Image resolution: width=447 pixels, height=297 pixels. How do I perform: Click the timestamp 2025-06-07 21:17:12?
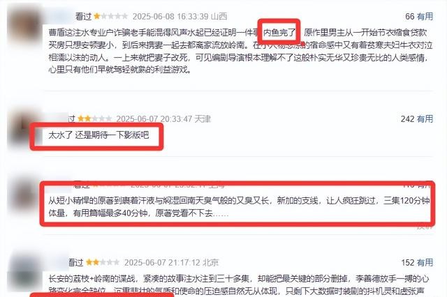pyautogui.click(x=162, y=263)
